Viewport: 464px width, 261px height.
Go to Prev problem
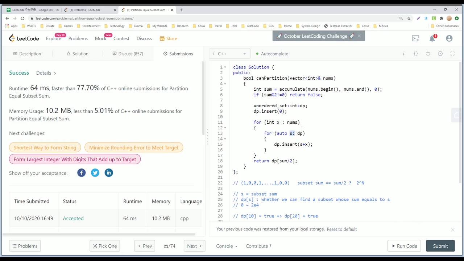coord(145,246)
